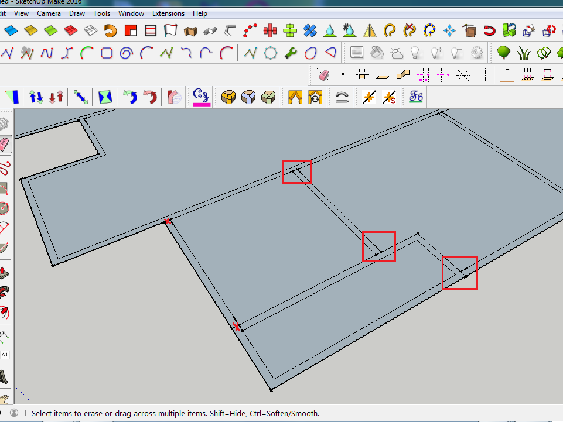Viewport: 563px width, 422px height.
Task: Click the blue up-down arrows icon
Action: click(36, 97)
